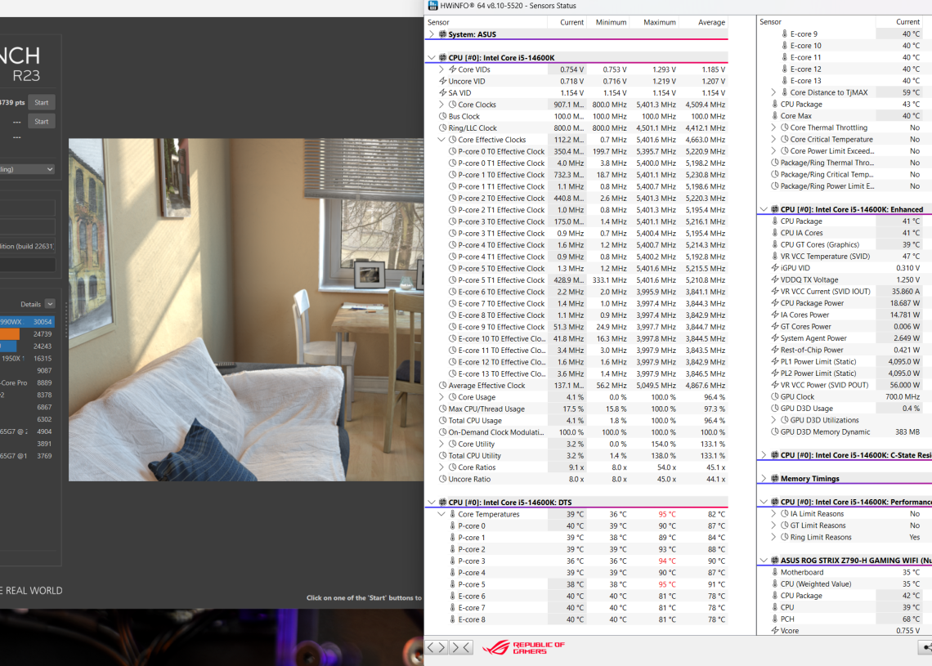The height and width of the screenshot is (666, 932).
Task: Click the chip icon of the i5-14600K: DTS header
Action: (x=443, y=503)
